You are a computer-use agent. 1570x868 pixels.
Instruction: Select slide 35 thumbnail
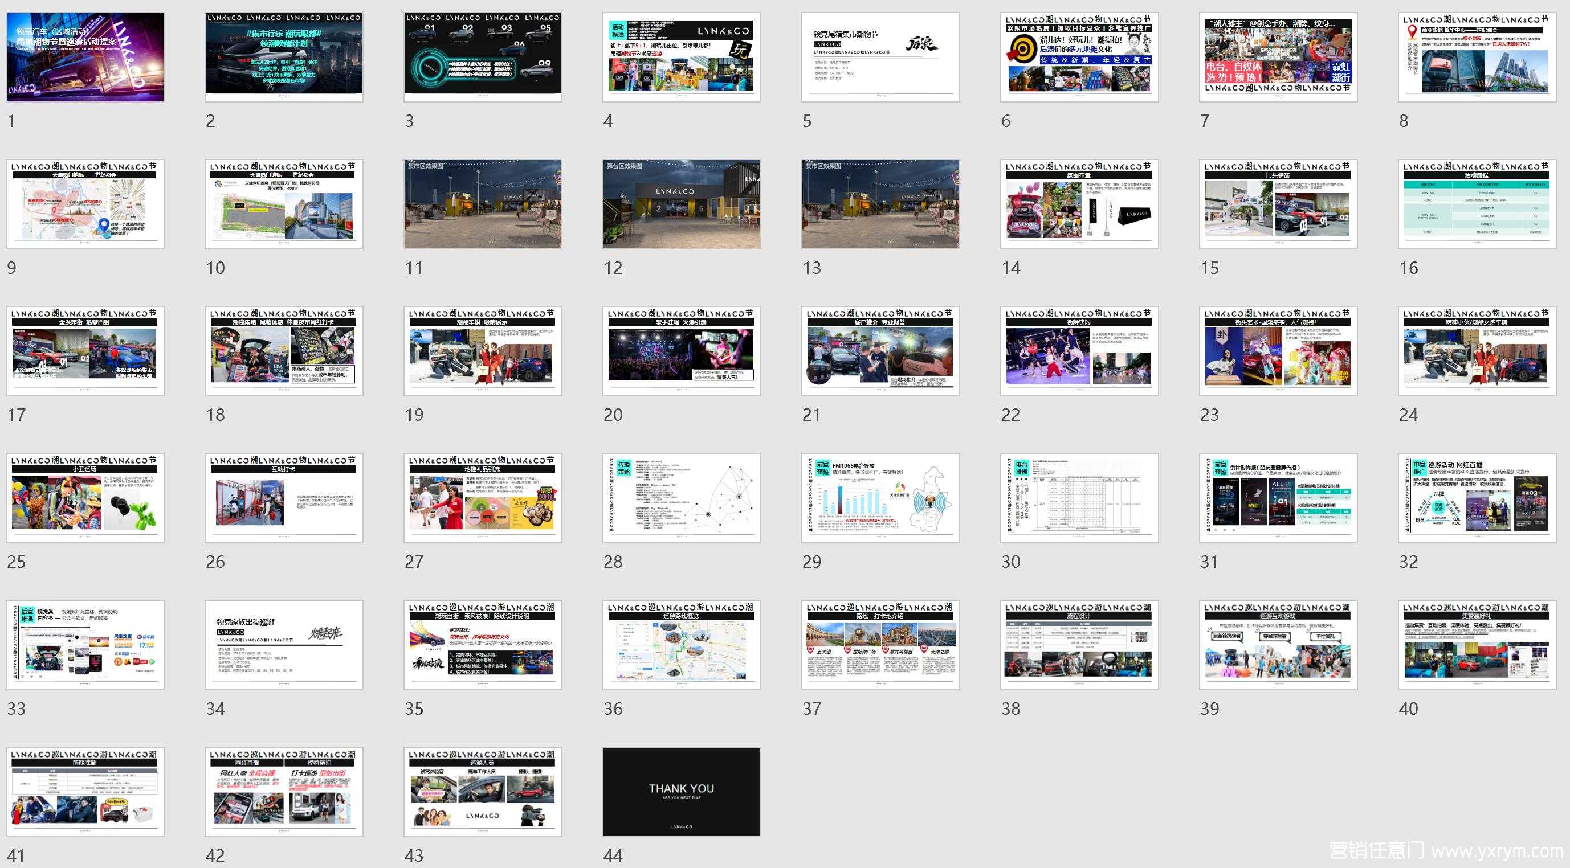[x=483, y=645]
